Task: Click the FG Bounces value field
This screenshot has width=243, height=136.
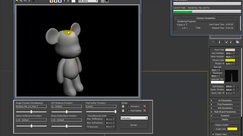Action: click(109, 127)
